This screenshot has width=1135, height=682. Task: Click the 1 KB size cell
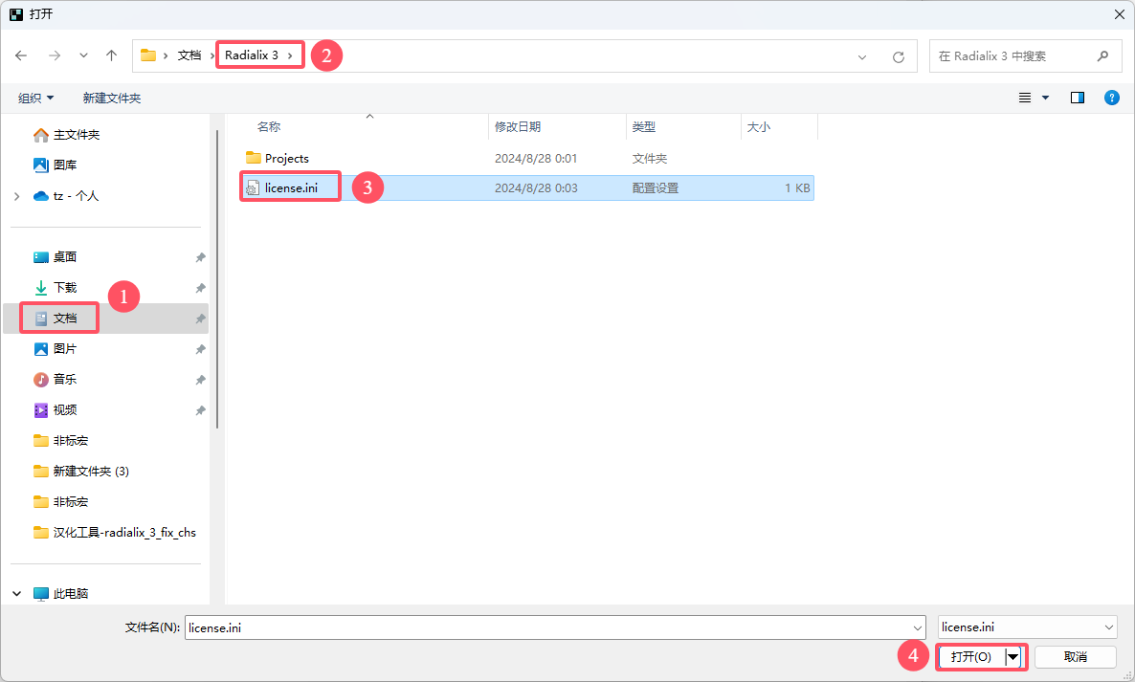click(797, 188)
